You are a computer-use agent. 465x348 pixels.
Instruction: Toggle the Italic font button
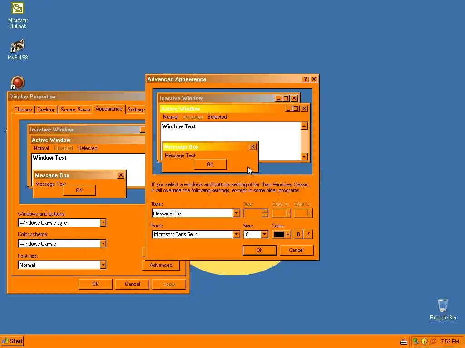(x=308, y=234)
